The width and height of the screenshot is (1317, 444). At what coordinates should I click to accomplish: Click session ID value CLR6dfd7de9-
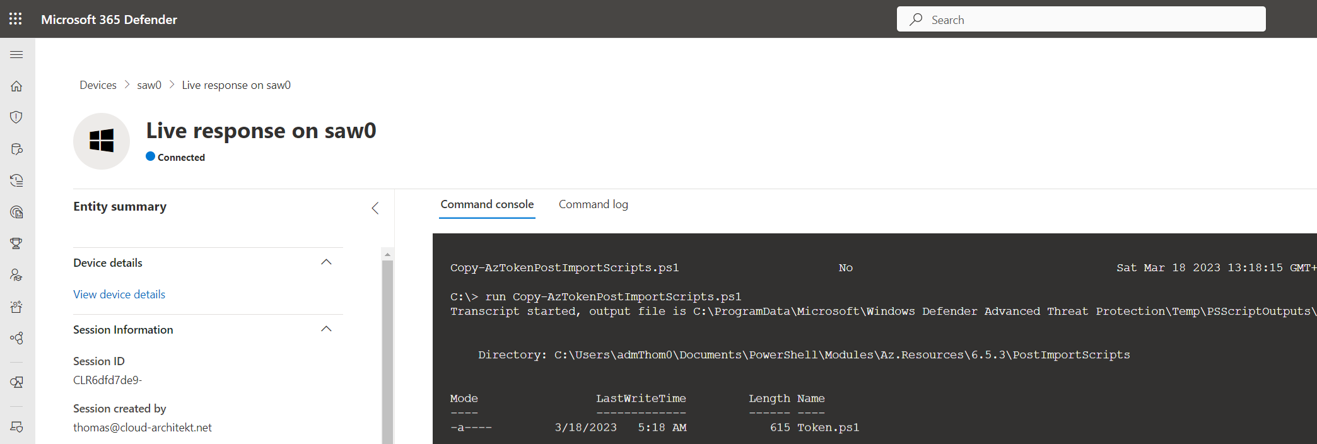click(x=108, y=380)
